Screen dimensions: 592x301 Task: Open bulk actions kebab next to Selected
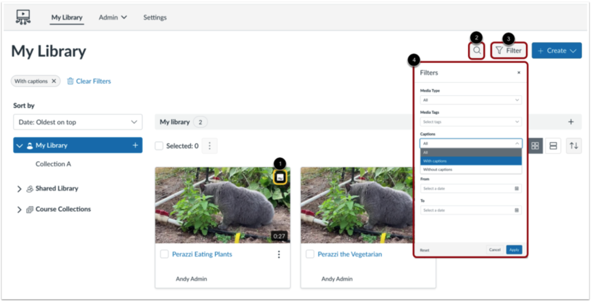pos(209,146)
